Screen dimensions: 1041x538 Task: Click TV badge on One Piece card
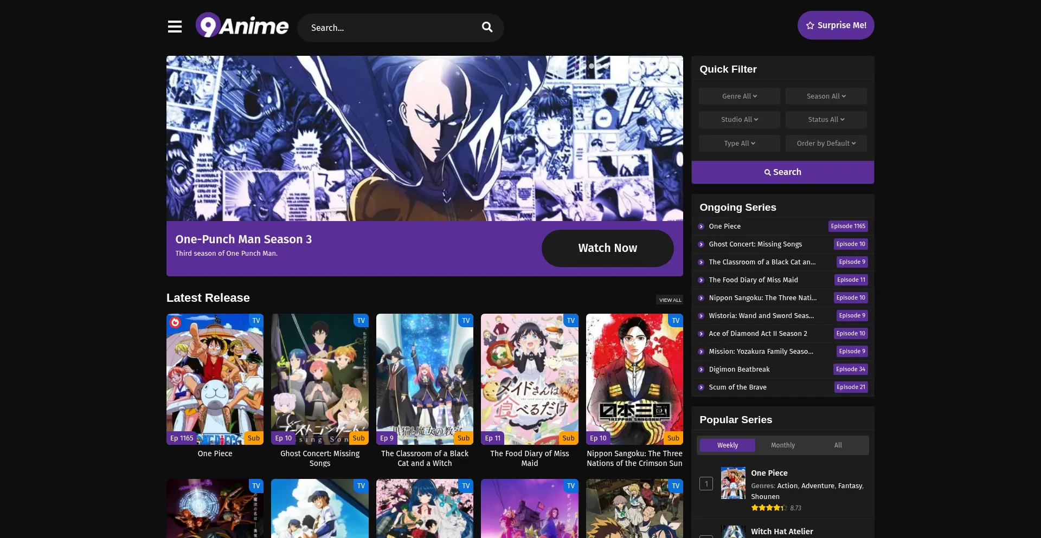pyautogui.click(x=256, y=320)
